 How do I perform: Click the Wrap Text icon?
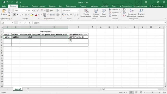click(57, 10)
